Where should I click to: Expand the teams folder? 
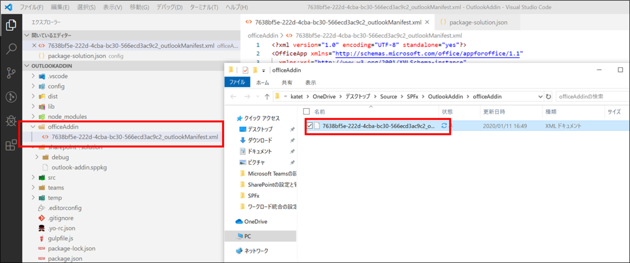tap(34, 187)
